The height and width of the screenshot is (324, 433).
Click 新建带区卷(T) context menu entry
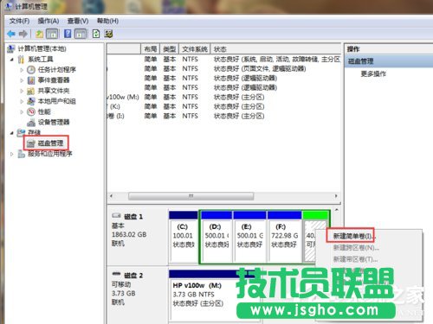pos(355,259)
